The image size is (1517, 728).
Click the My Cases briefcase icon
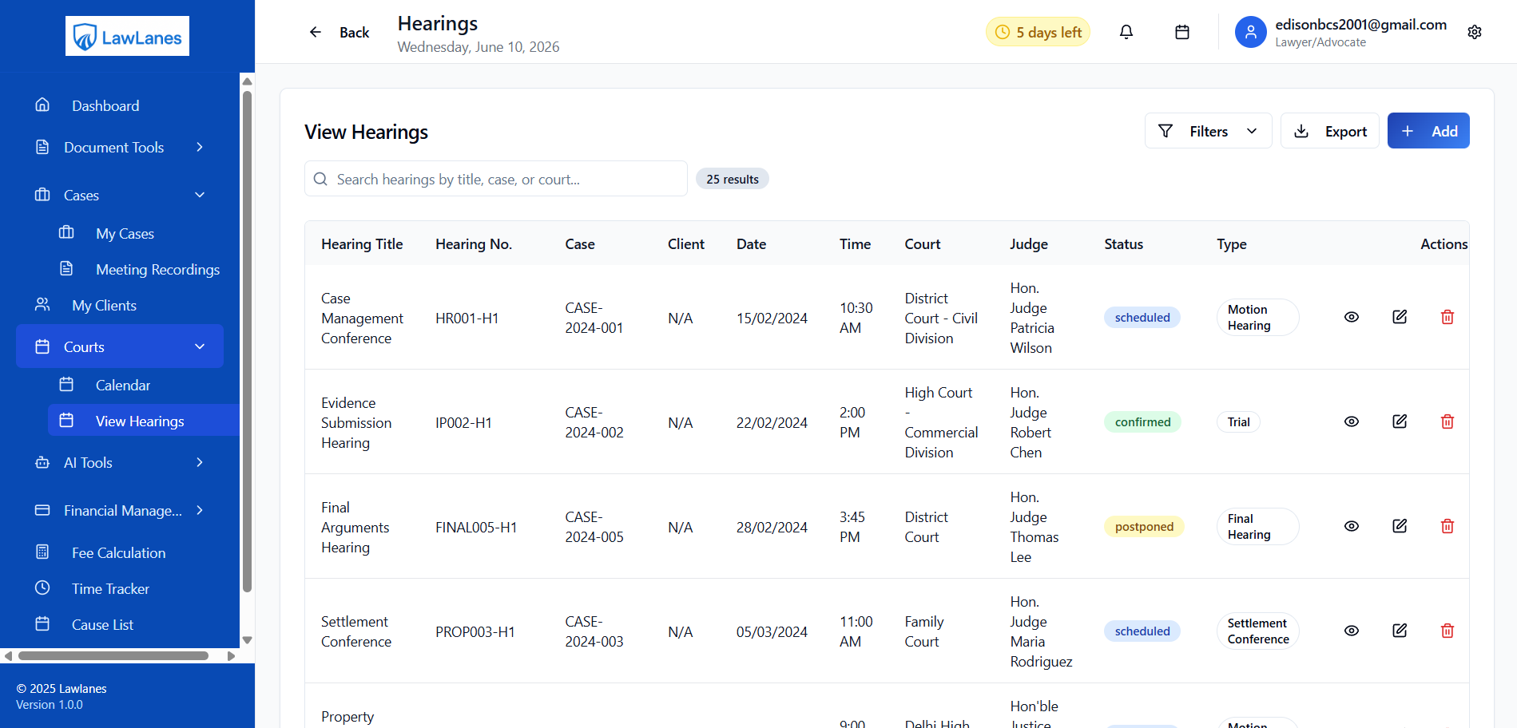66,232
